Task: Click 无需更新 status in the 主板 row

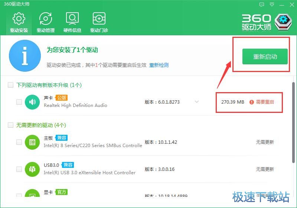Action: click(x=265, y=142)
